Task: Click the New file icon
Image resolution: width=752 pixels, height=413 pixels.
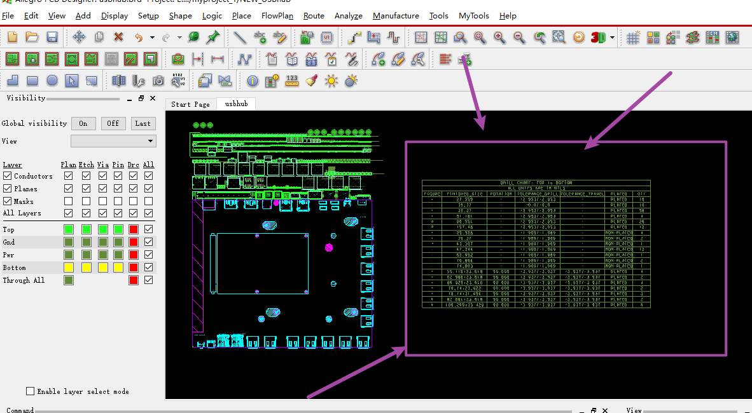Action: click(x=13, y=37)
